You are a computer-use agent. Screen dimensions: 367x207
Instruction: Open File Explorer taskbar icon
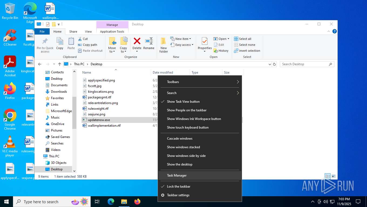(124, 202)
